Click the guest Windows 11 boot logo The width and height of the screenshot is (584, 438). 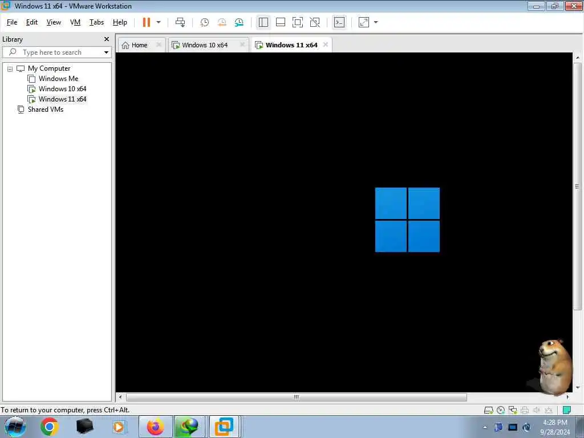(407, 220)
